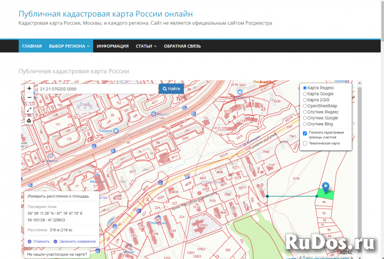
Task: Click the shopping basket icon near 5441
Action: [240, 92]
